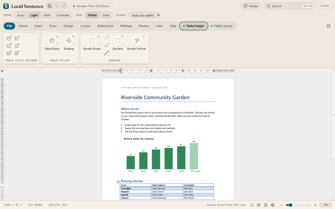Switch to Print layout page icon
Screen dimensions: 335x209
(x=265, y=205)
